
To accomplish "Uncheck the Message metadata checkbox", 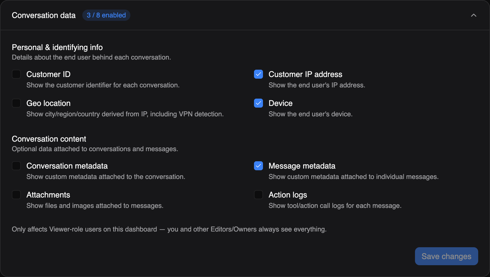I will 258,166.
